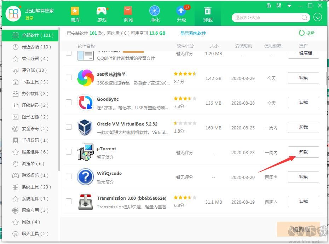Select 系统组件 (1) category
Viewport: 329px width, 244px height.
(x=30, y=199)
